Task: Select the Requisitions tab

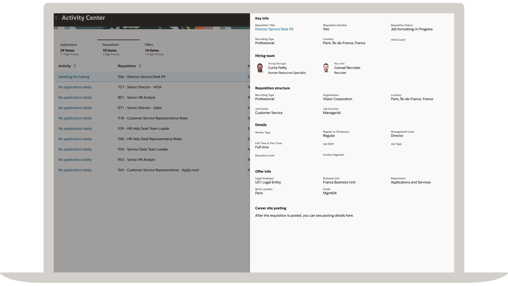Action: [x=111, y=49]
